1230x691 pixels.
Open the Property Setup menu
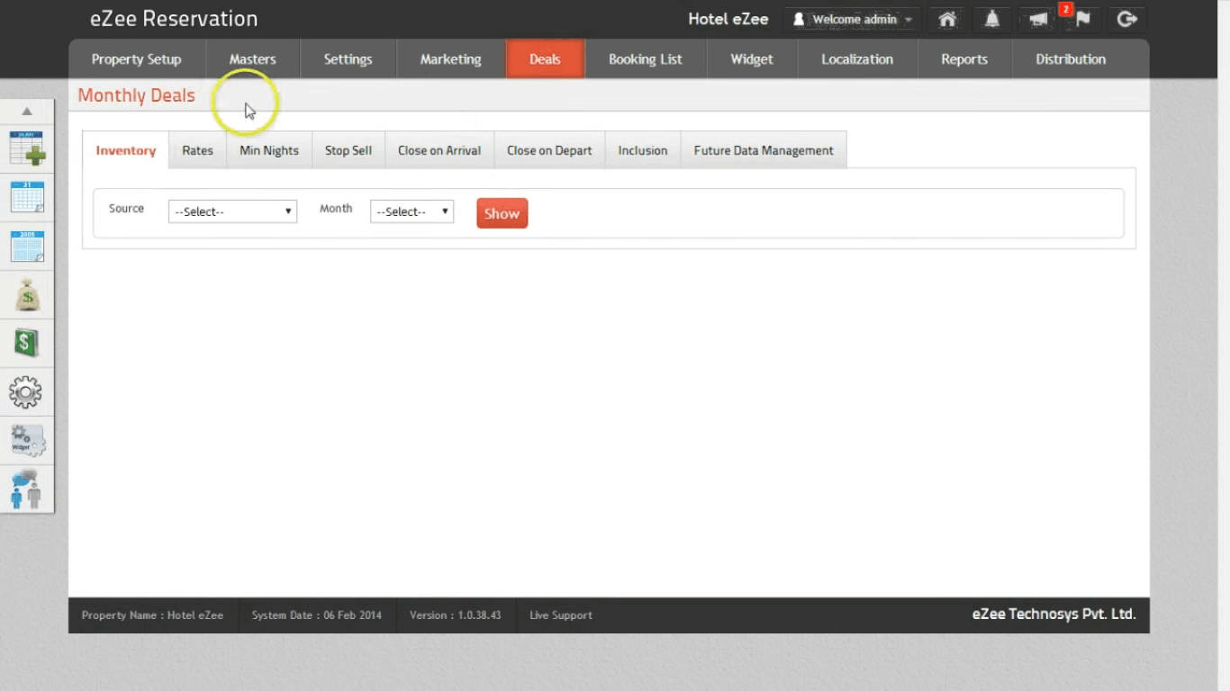click(137, 59)
